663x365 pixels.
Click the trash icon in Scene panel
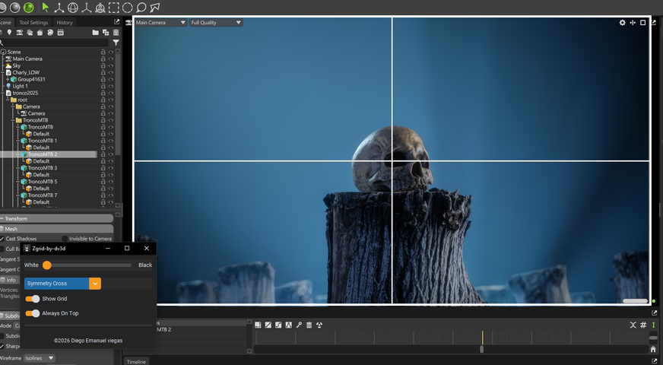point(116,33)
